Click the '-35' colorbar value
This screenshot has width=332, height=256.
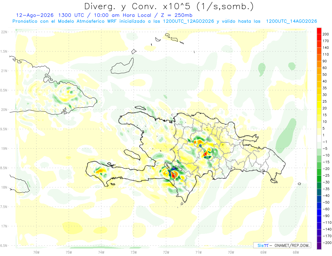326,189
